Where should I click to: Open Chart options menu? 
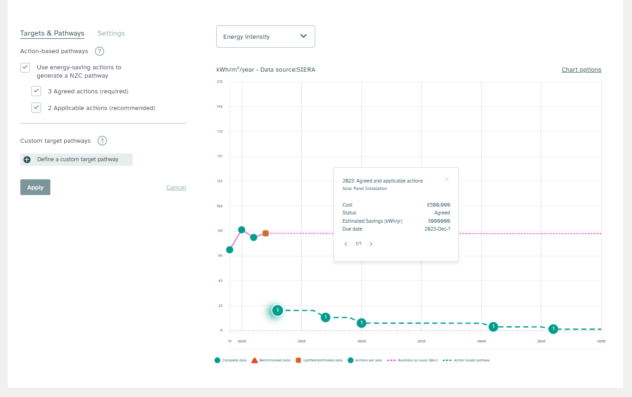[581, 70]
